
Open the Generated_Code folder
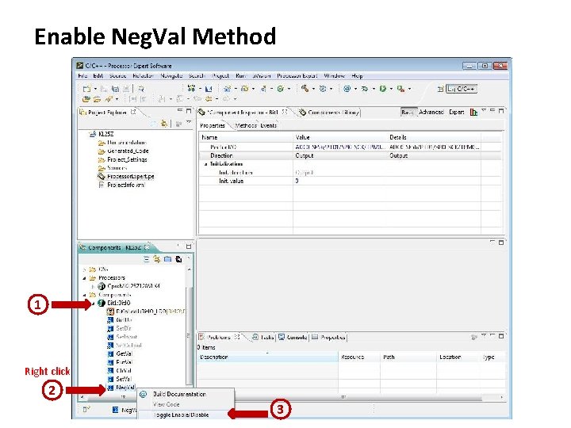pos(128,151)
